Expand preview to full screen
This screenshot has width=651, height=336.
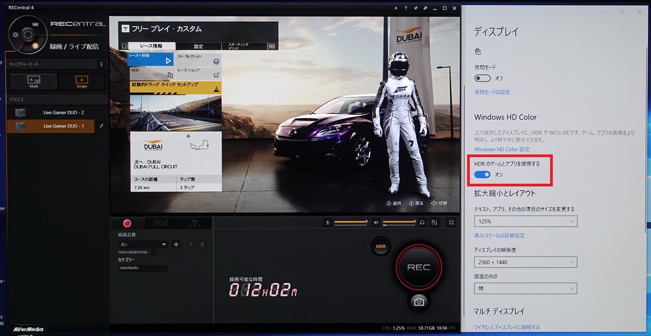point(452,222)
